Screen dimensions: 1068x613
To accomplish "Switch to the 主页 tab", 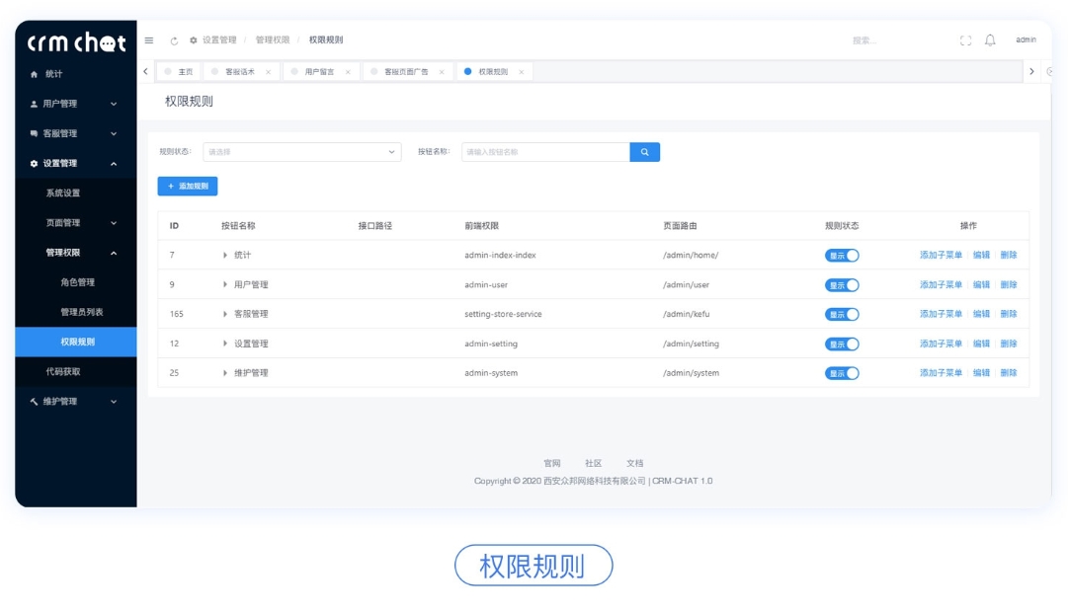I will coord(182,71).
